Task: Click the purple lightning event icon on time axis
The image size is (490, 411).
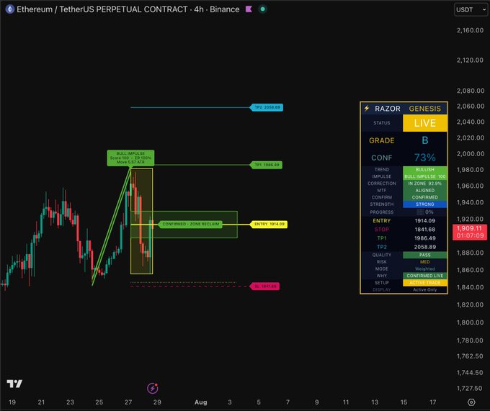Action: click(x=153, y=388)
